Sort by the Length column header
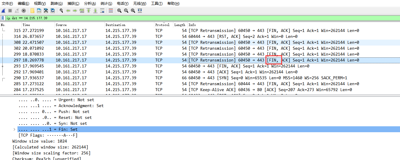This screenshot has width=400, height=160. click(180, 25)
